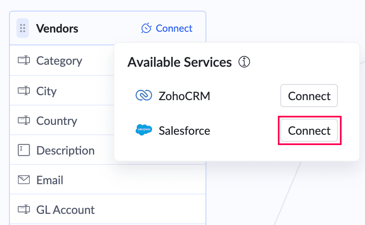
Task: Click the Salesforce cloud logo
Action: click(x=144, y=130)
